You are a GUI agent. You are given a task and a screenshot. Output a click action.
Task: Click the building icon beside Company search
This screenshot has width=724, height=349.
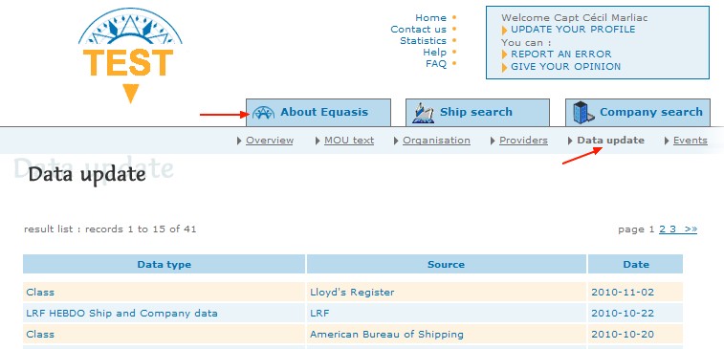583,113
